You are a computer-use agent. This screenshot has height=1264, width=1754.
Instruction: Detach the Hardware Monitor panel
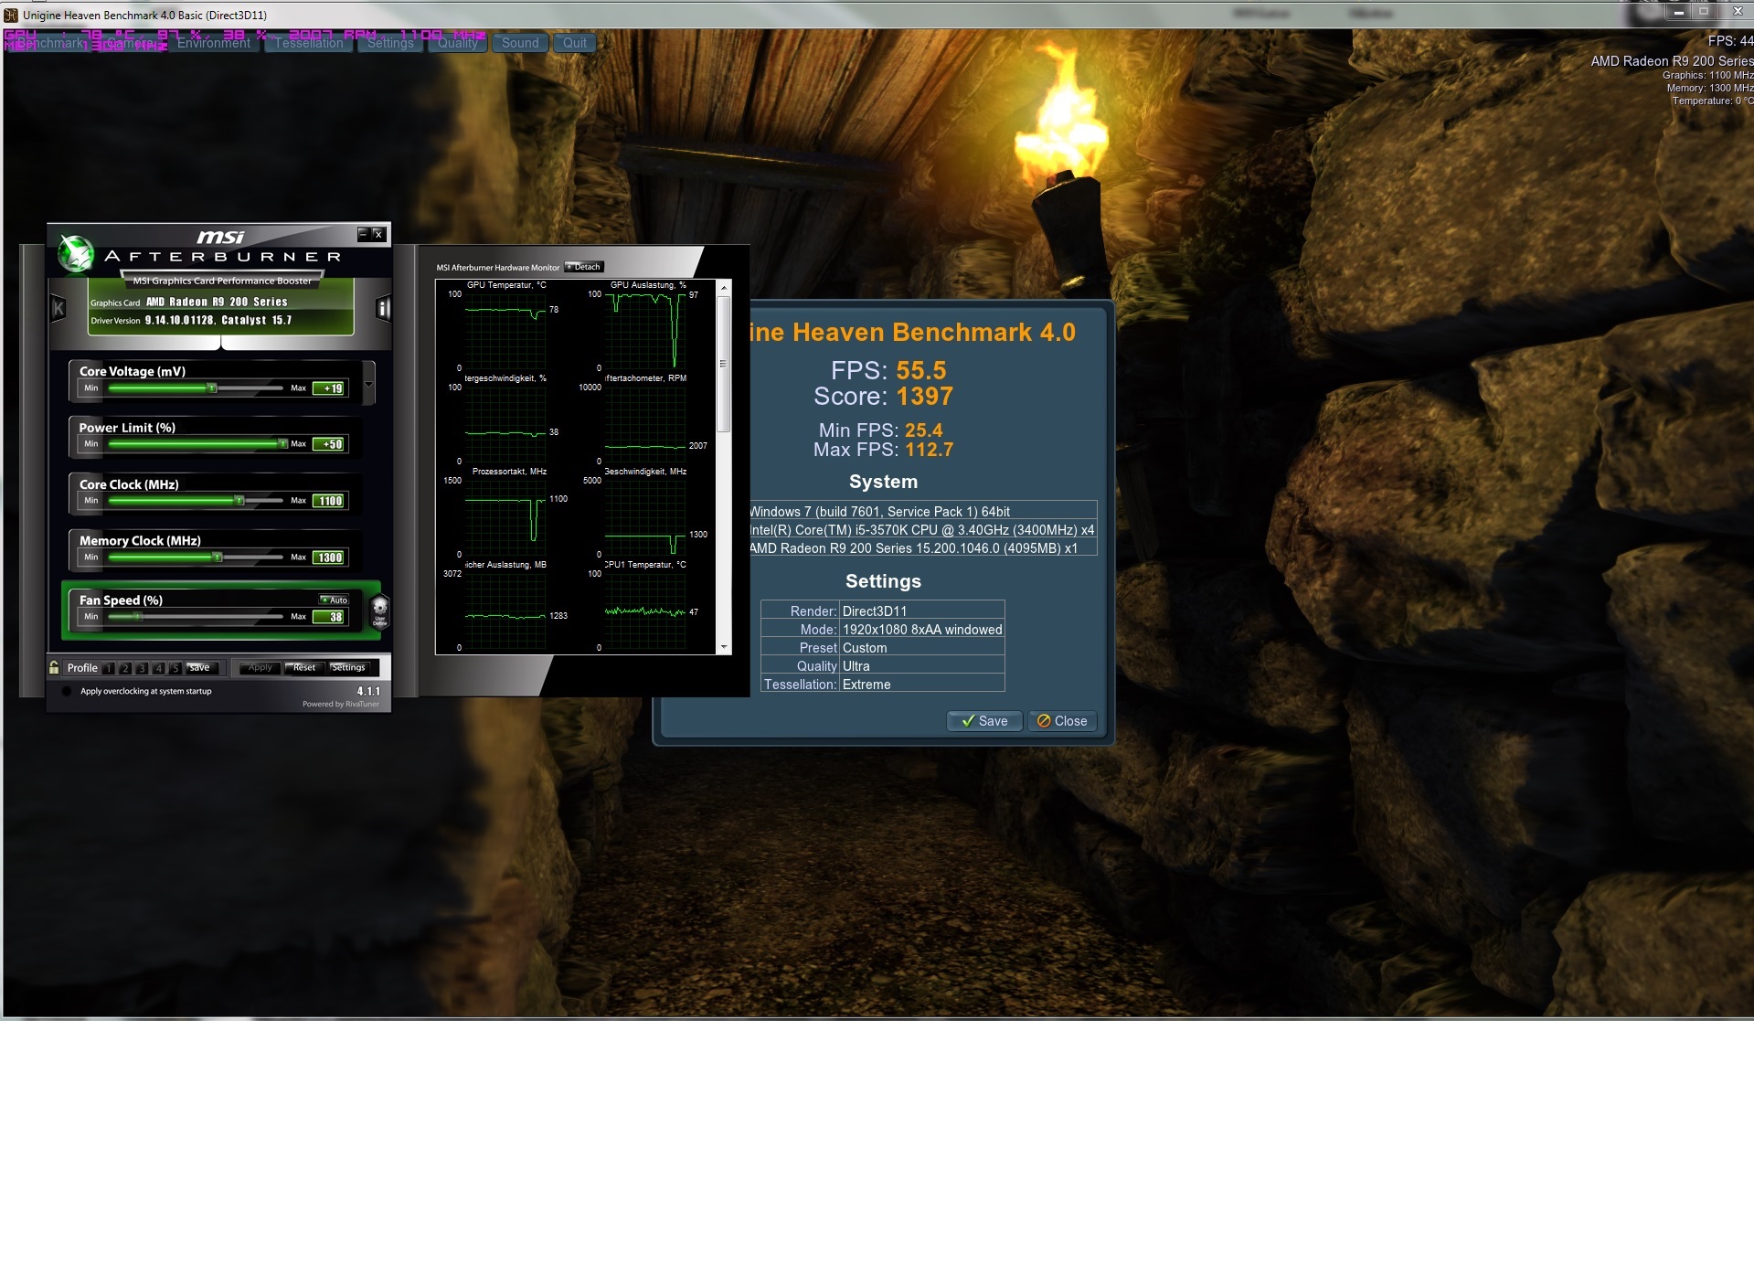point(583,267)
